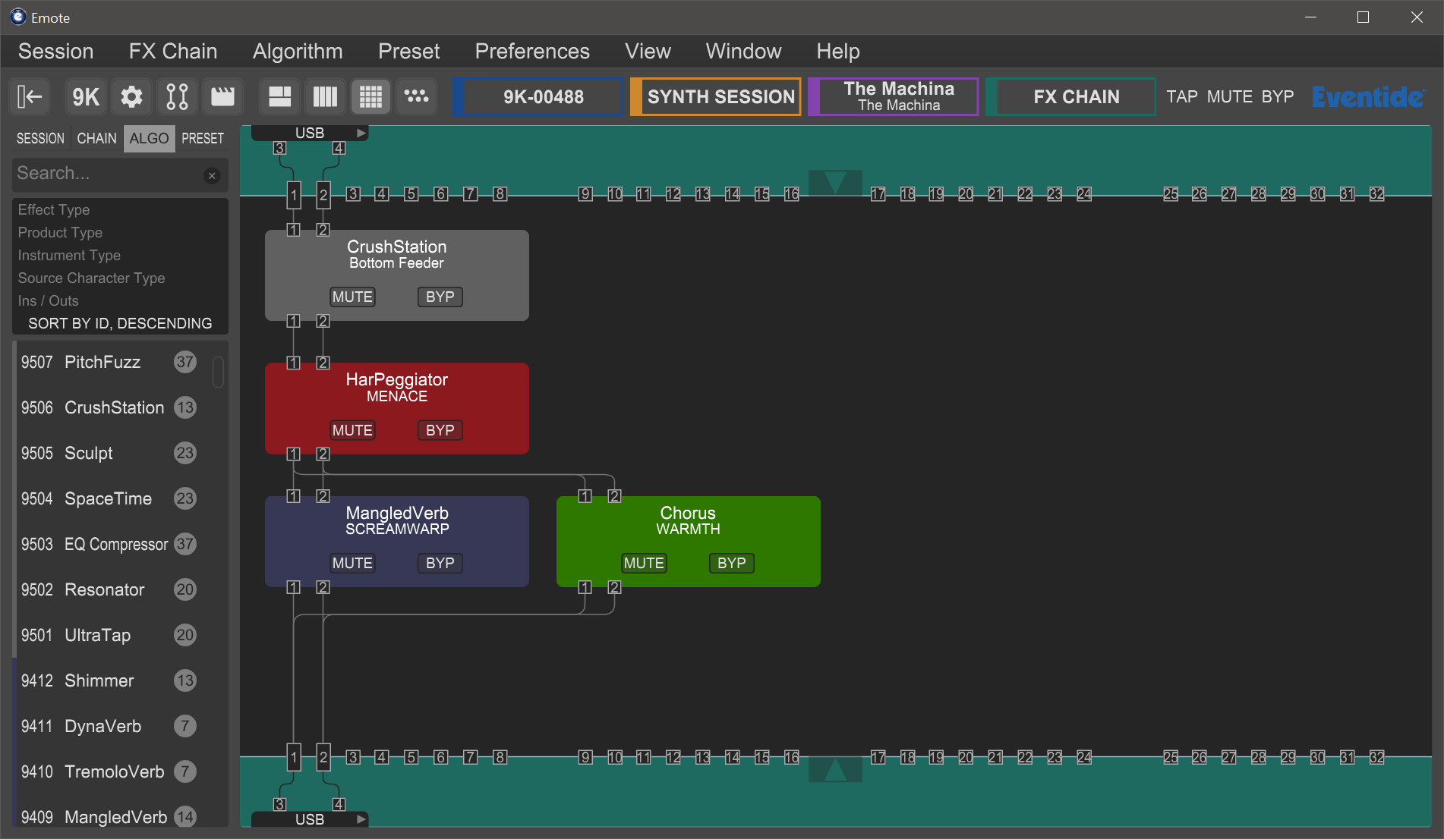Mute the MangledVerb block
1444x839 pixels.
[352, 563]
